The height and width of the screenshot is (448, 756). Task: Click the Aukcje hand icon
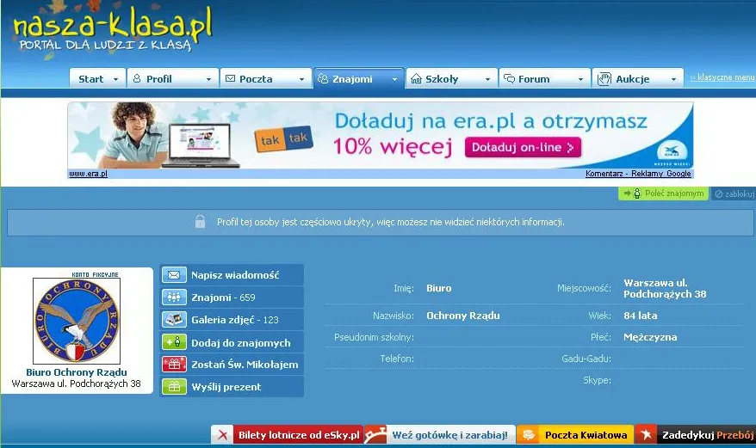[x=604, y=78]
